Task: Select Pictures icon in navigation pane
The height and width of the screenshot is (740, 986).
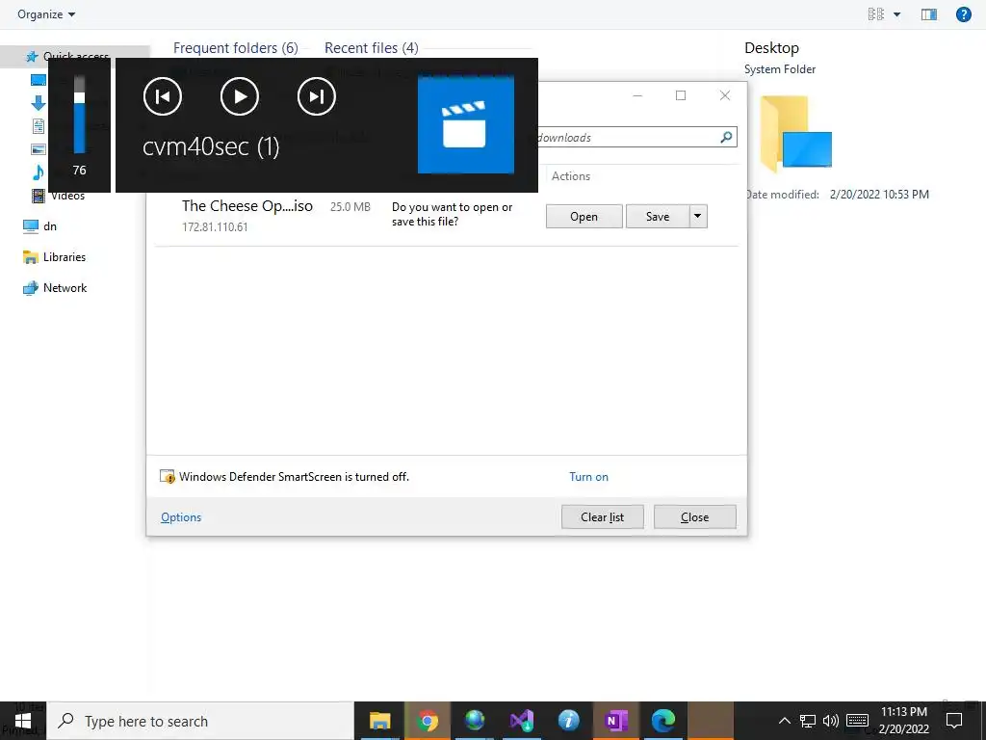Action: 39,149
